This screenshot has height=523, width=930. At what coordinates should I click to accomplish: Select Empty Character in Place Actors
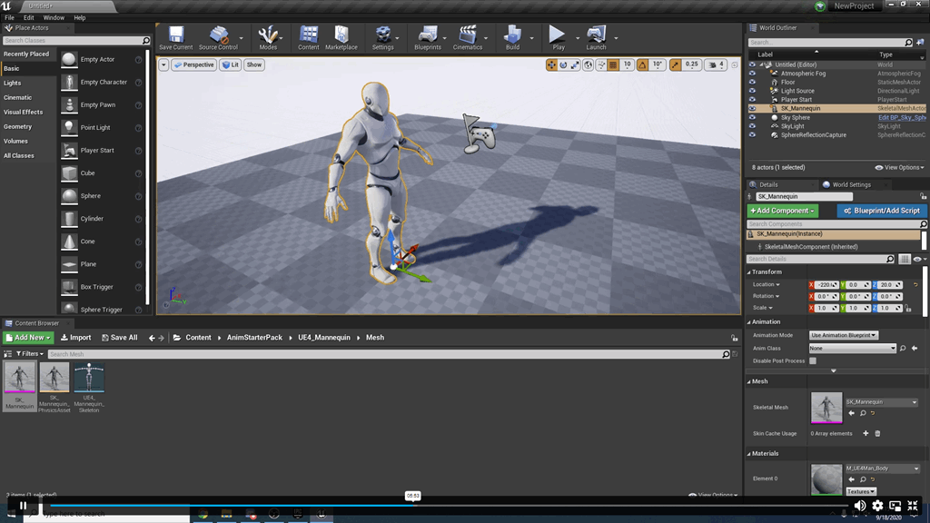(102, 82)
